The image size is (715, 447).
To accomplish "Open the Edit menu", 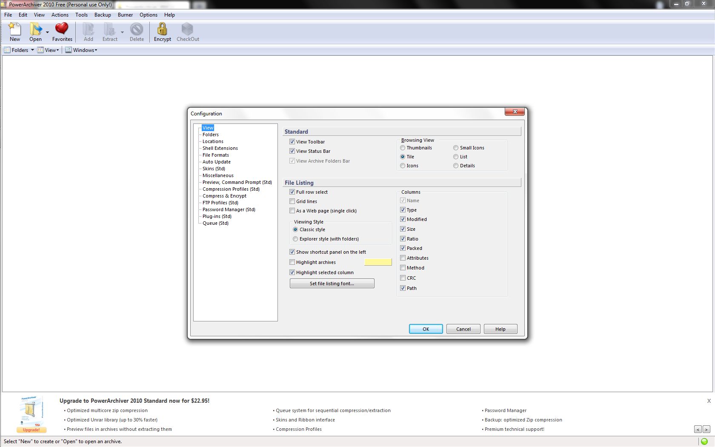I will point(23,15).
